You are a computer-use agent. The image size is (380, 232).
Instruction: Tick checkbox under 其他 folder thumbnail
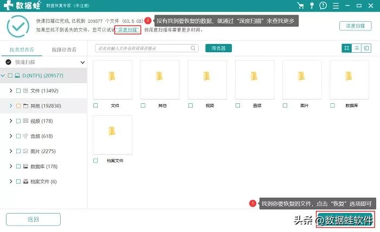click(143, 105)
